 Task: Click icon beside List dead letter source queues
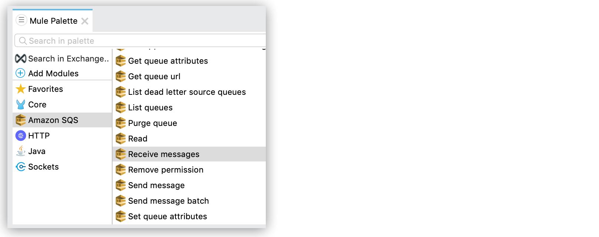point(121,92)
